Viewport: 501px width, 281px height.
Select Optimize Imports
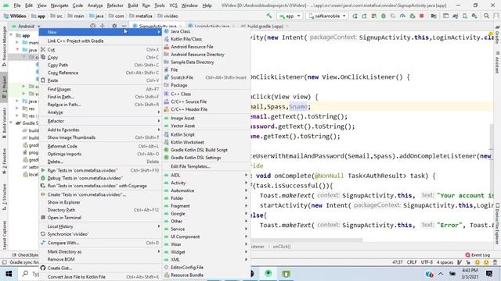click(100, 154)
